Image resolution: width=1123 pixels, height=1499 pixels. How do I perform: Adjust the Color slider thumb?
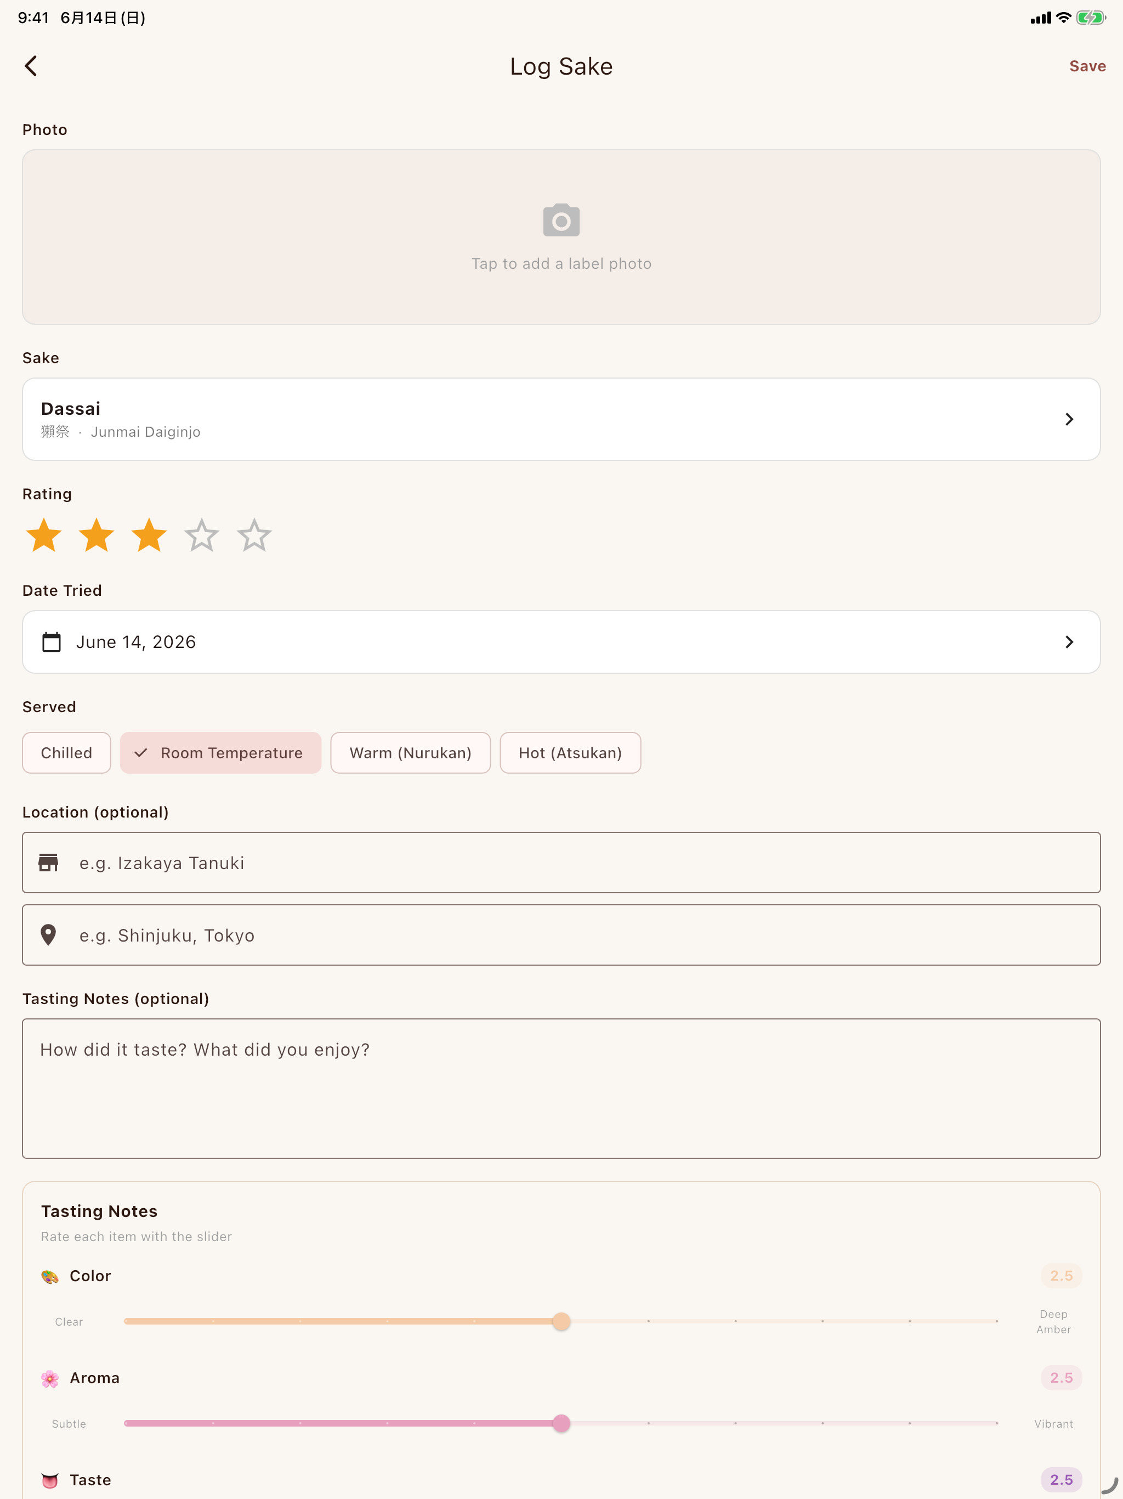(561, 1321)
